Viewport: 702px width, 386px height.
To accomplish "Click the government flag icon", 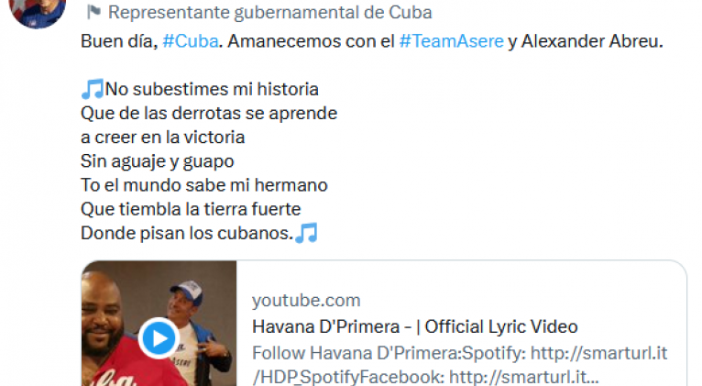I will click(93, 12).
